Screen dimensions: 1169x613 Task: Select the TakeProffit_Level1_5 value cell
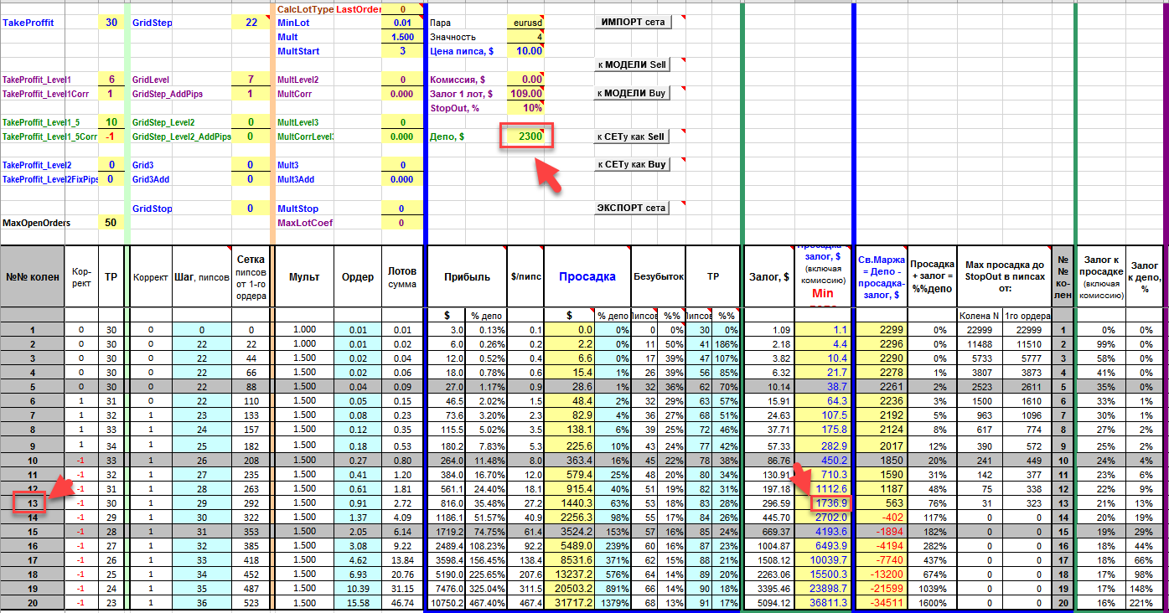[111, 122]
